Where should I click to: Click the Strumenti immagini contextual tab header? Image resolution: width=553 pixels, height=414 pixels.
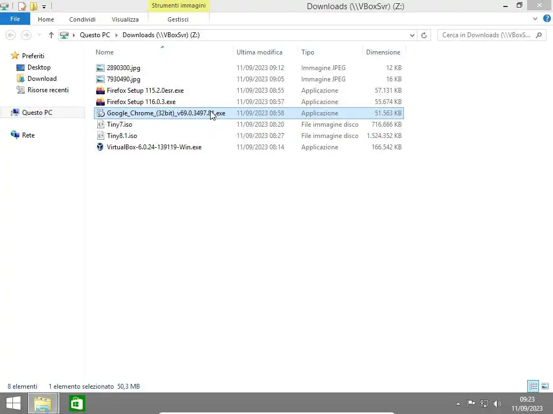[178, 5]
